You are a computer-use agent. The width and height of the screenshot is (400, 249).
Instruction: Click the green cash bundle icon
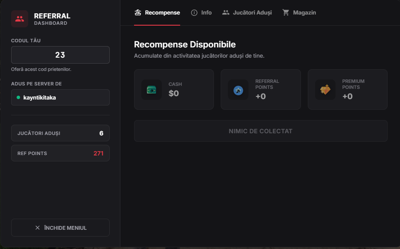point(152,90)
